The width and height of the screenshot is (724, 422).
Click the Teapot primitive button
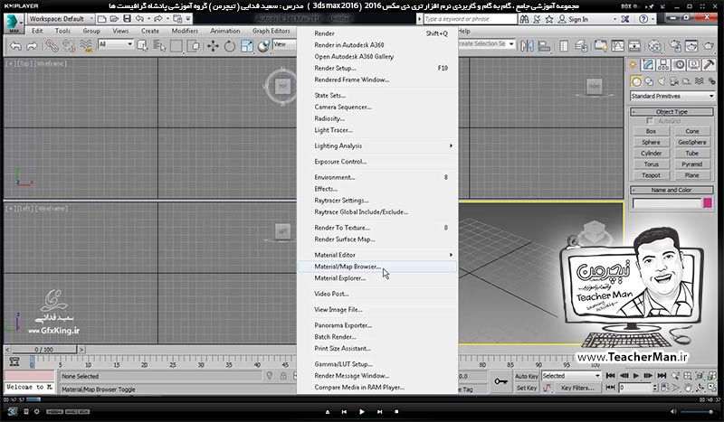[651, 175]
